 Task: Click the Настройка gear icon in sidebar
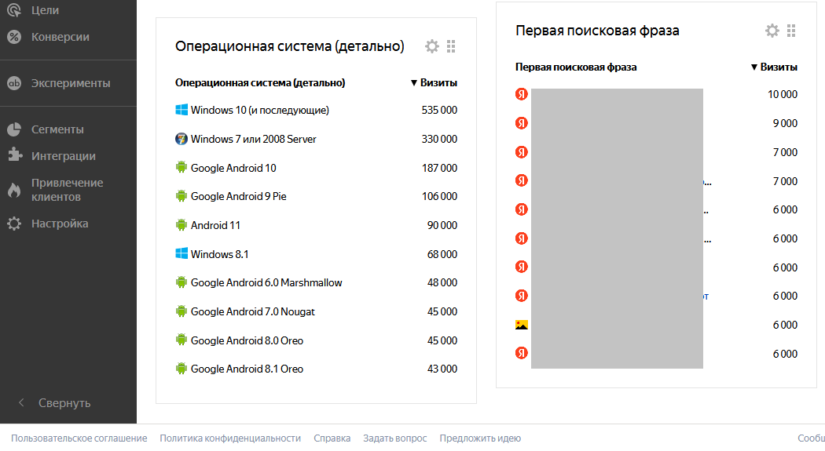(14, 224)
